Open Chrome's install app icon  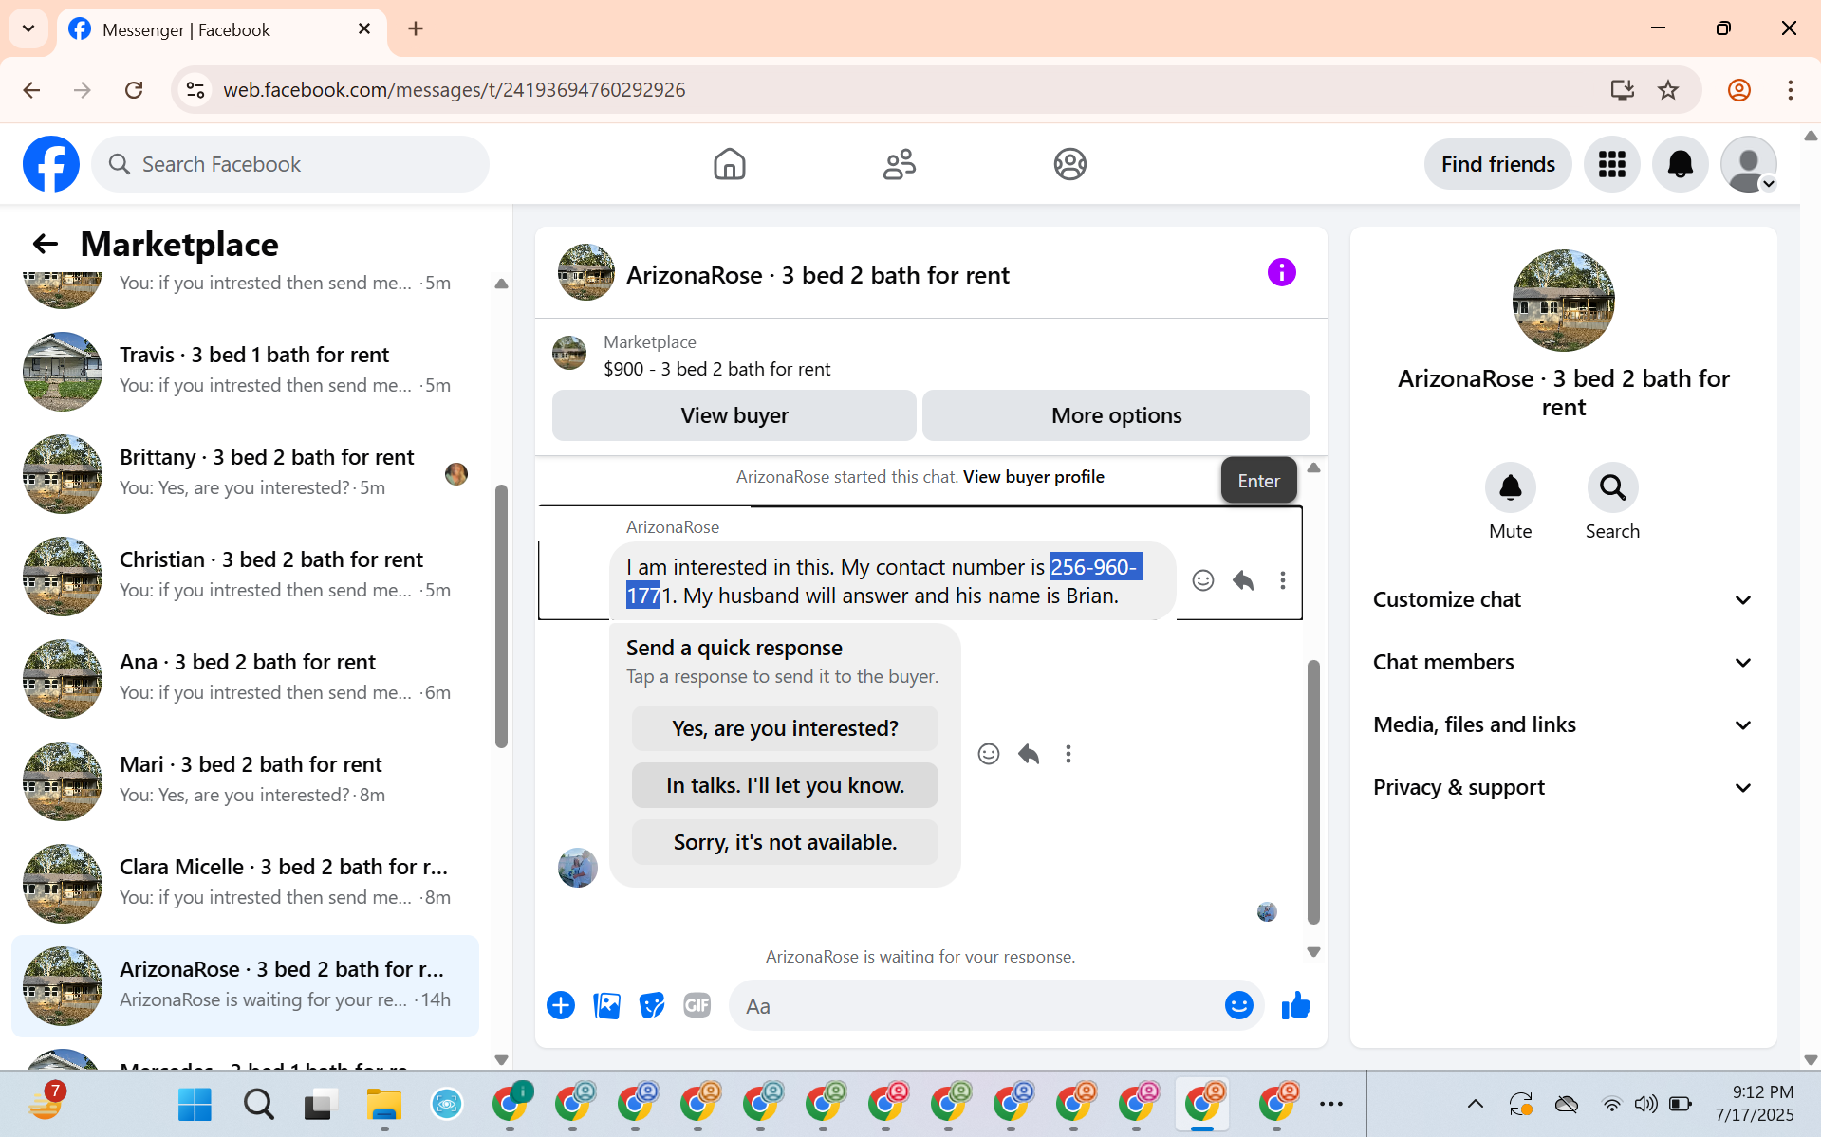(1622, 90)
